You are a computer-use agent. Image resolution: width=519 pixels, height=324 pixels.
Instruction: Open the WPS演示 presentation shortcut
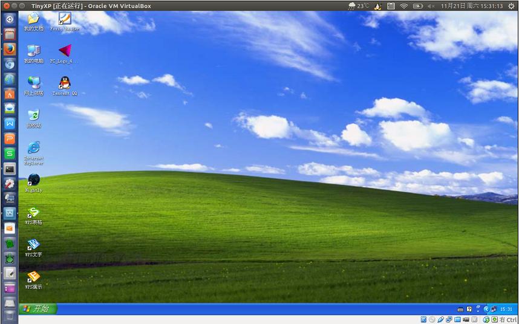[x=34, y=277]
